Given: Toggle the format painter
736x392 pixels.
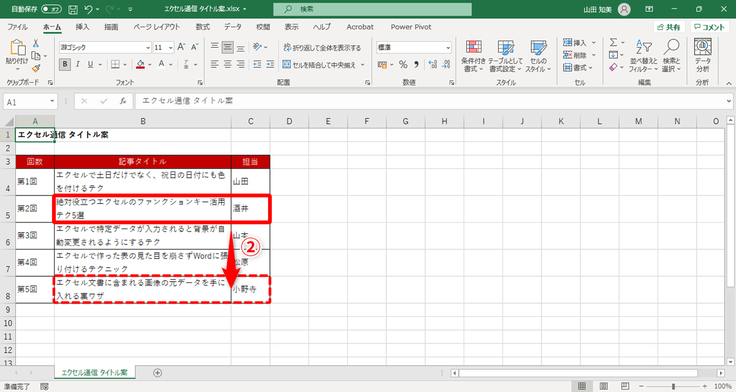Looking at the screenshot, I should [x=37, y=69].
